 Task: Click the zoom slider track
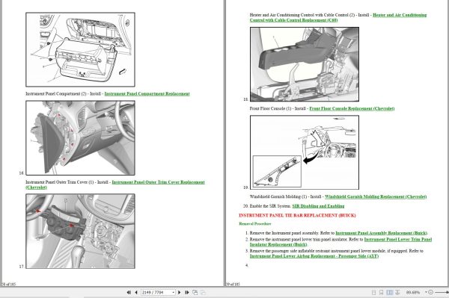(442, 292)
